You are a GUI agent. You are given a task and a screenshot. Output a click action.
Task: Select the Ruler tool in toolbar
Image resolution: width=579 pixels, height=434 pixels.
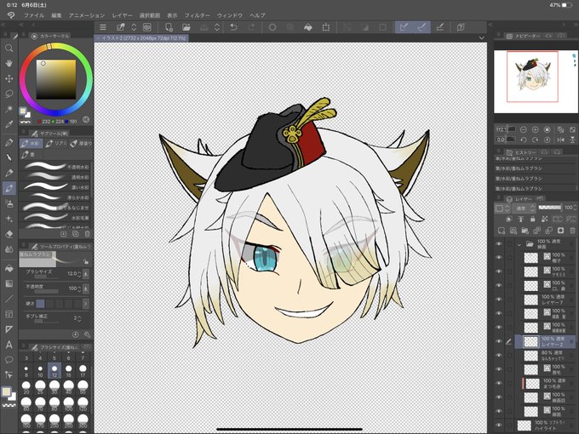coord(9,329)
